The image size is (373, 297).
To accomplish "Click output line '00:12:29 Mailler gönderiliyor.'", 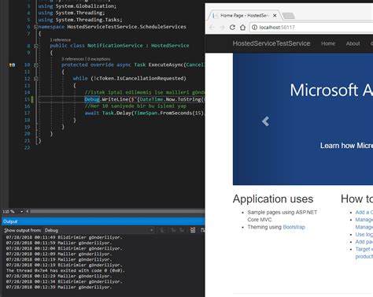I will [59, 276].
